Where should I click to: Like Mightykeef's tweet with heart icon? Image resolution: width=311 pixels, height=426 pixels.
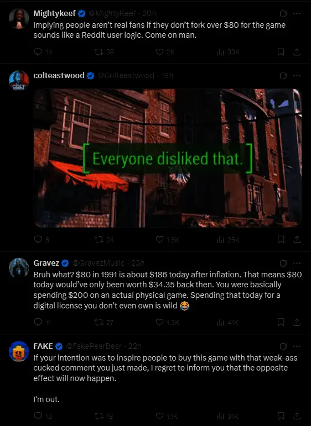click(x=160, y=52)
